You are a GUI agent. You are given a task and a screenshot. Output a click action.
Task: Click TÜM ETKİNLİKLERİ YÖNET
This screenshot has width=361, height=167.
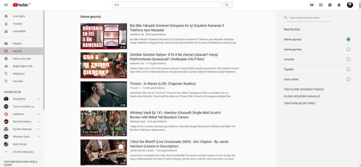[x=300, y=103]
